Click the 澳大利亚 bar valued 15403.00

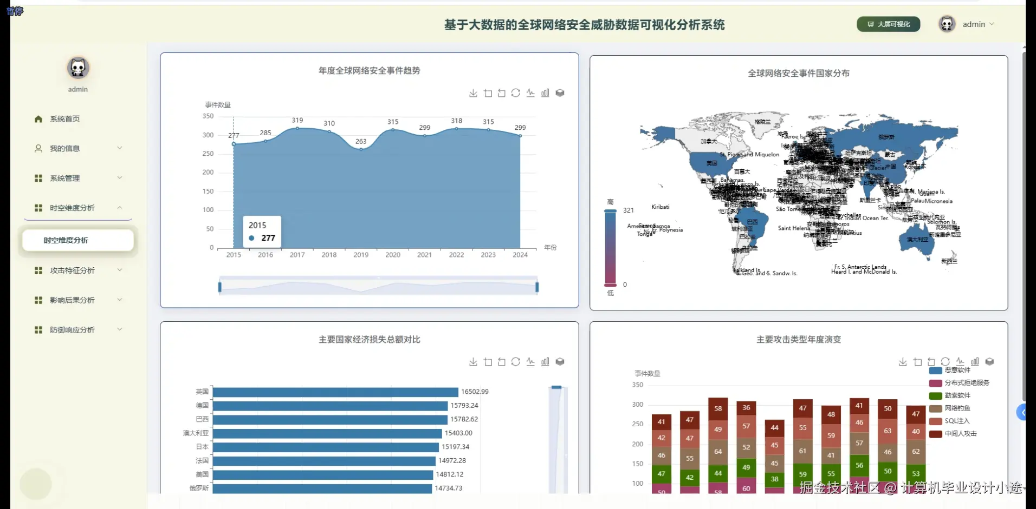[x=327, y=433]
